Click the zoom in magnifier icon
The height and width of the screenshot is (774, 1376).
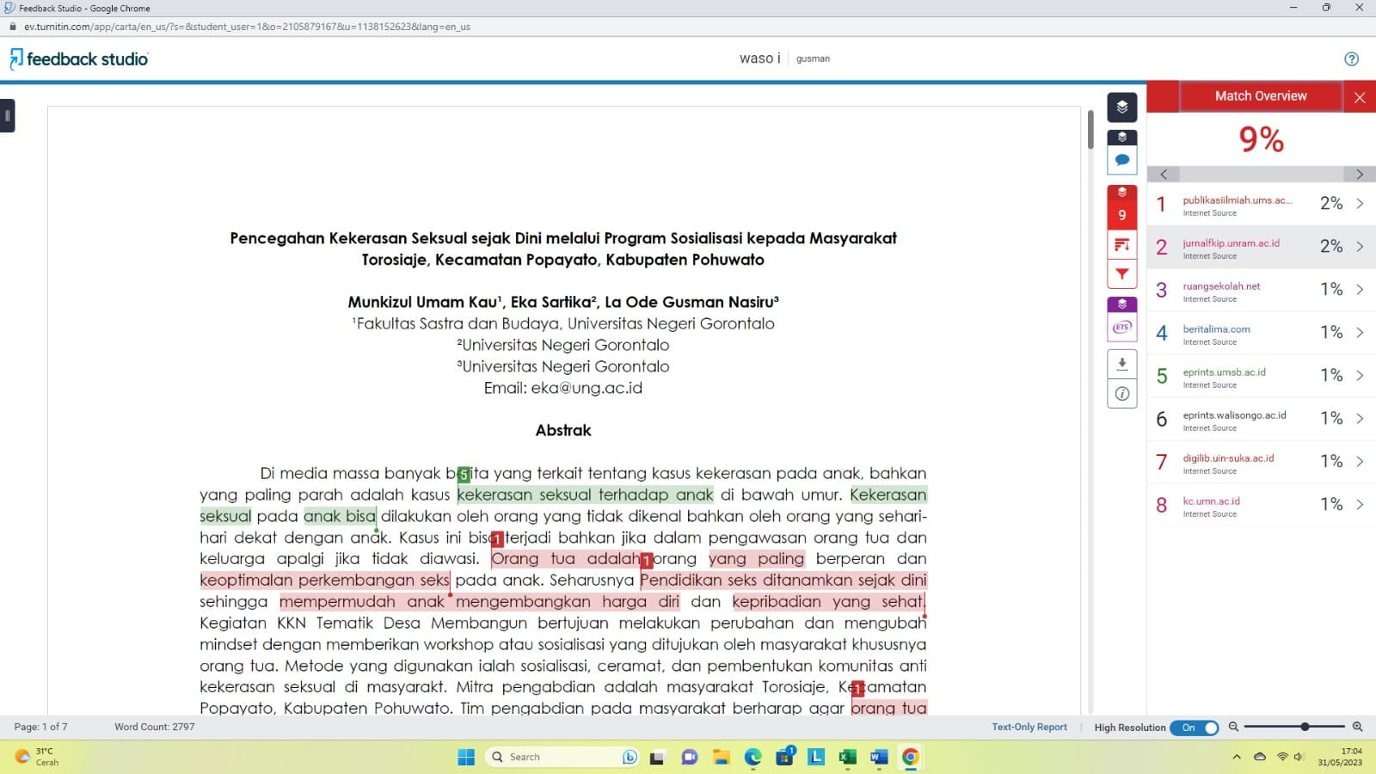pyautogui.click(x=1358, y=728)
